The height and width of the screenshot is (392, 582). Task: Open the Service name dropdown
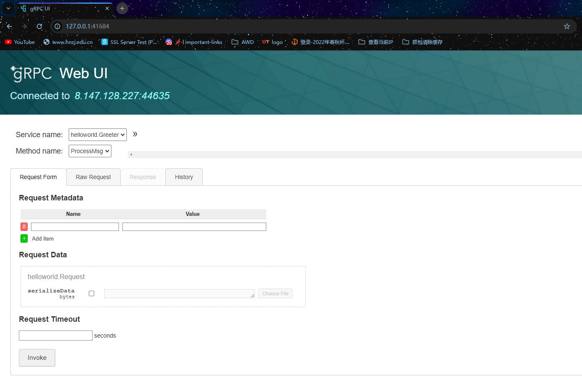[98, 135]
